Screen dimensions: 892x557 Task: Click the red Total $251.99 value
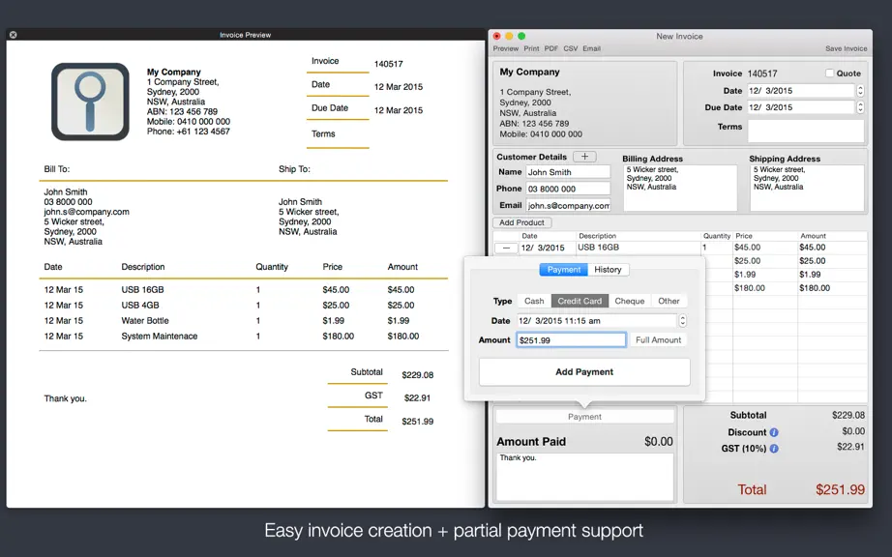(x=840, y=489)
